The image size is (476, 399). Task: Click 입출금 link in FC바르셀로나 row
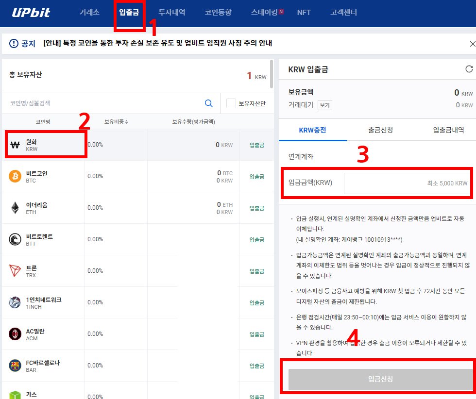257,366
